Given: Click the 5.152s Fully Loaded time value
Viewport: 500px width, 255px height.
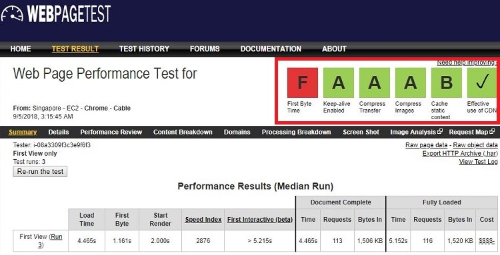Looking at the screenshot, I should pos(398,241).
